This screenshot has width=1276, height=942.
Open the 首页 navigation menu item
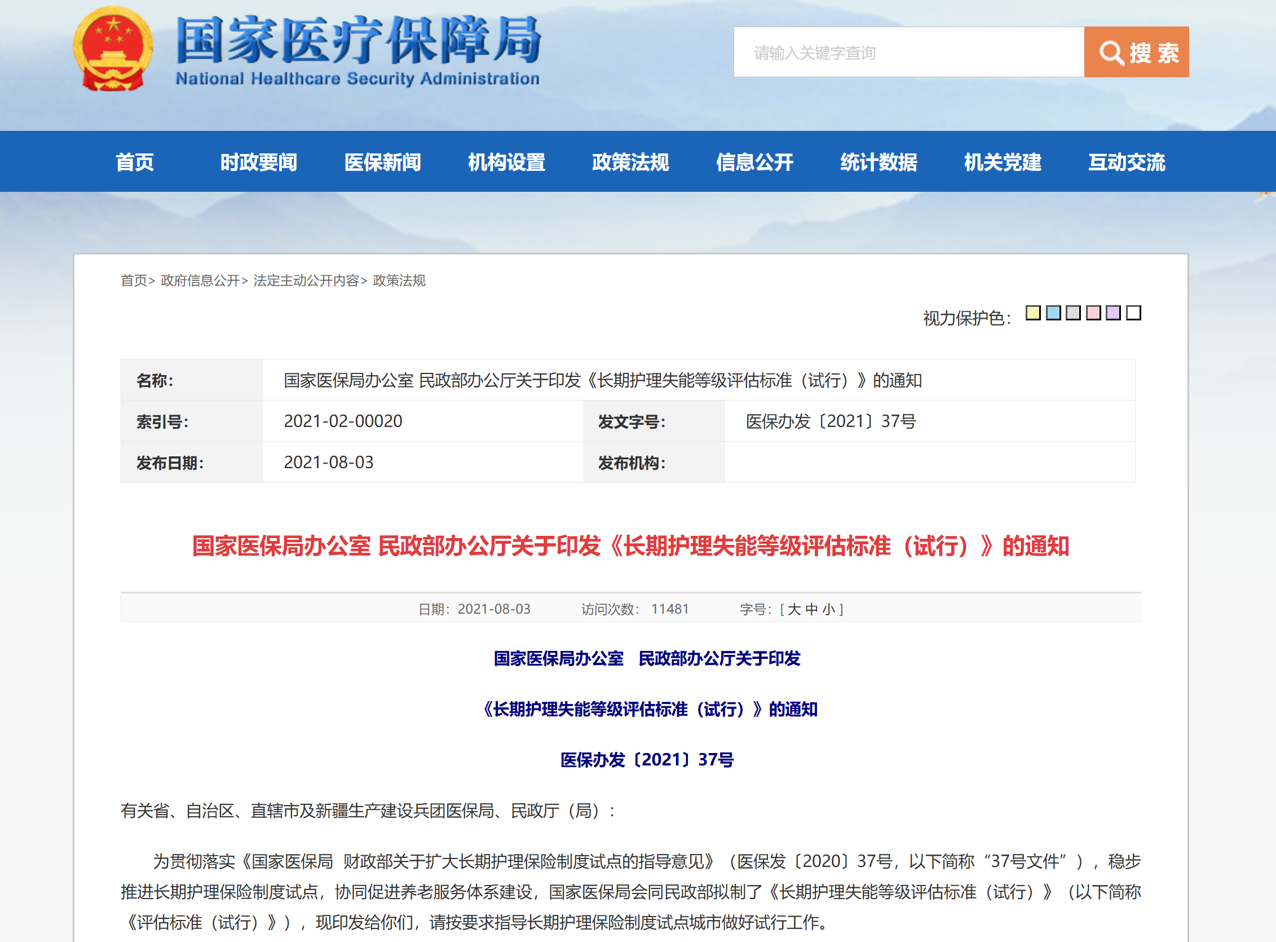[x=135, y=162]
